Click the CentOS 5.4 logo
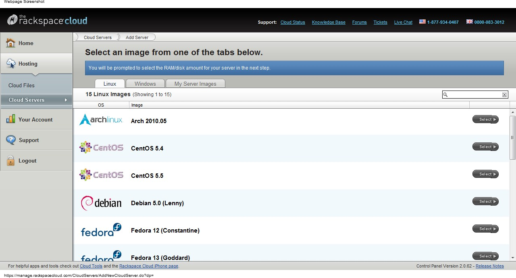The height and width of the screenshot is (278, 516). [101, 147]
